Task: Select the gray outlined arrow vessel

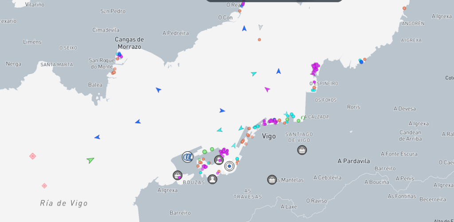Action: click(260, 27)
